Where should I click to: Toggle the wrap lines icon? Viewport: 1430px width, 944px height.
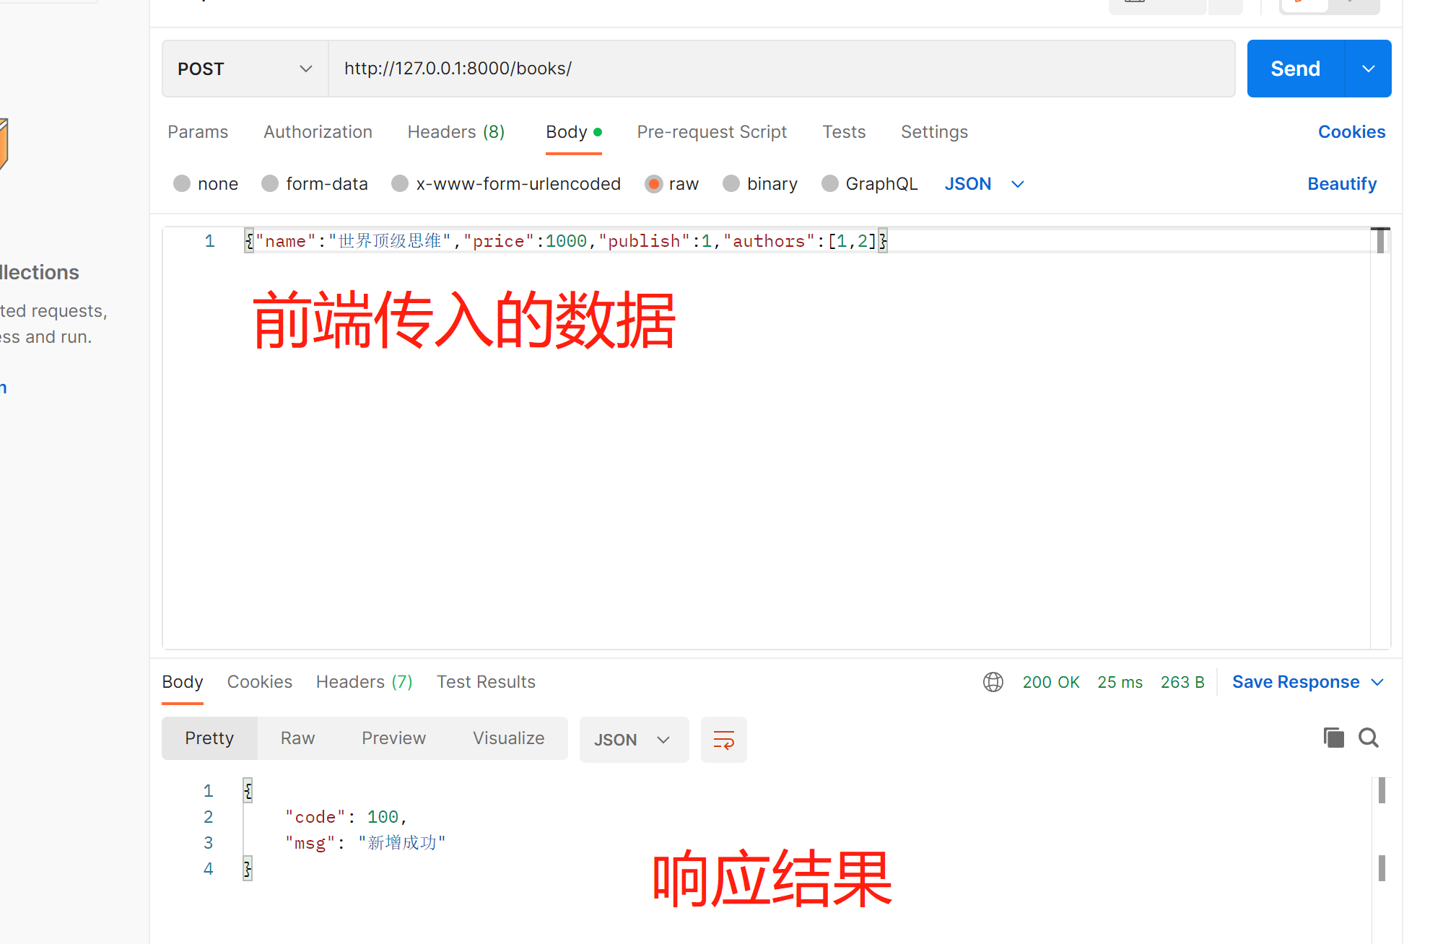(723, 740)
